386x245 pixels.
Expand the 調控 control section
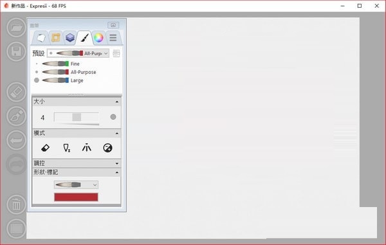click(117, 163)
